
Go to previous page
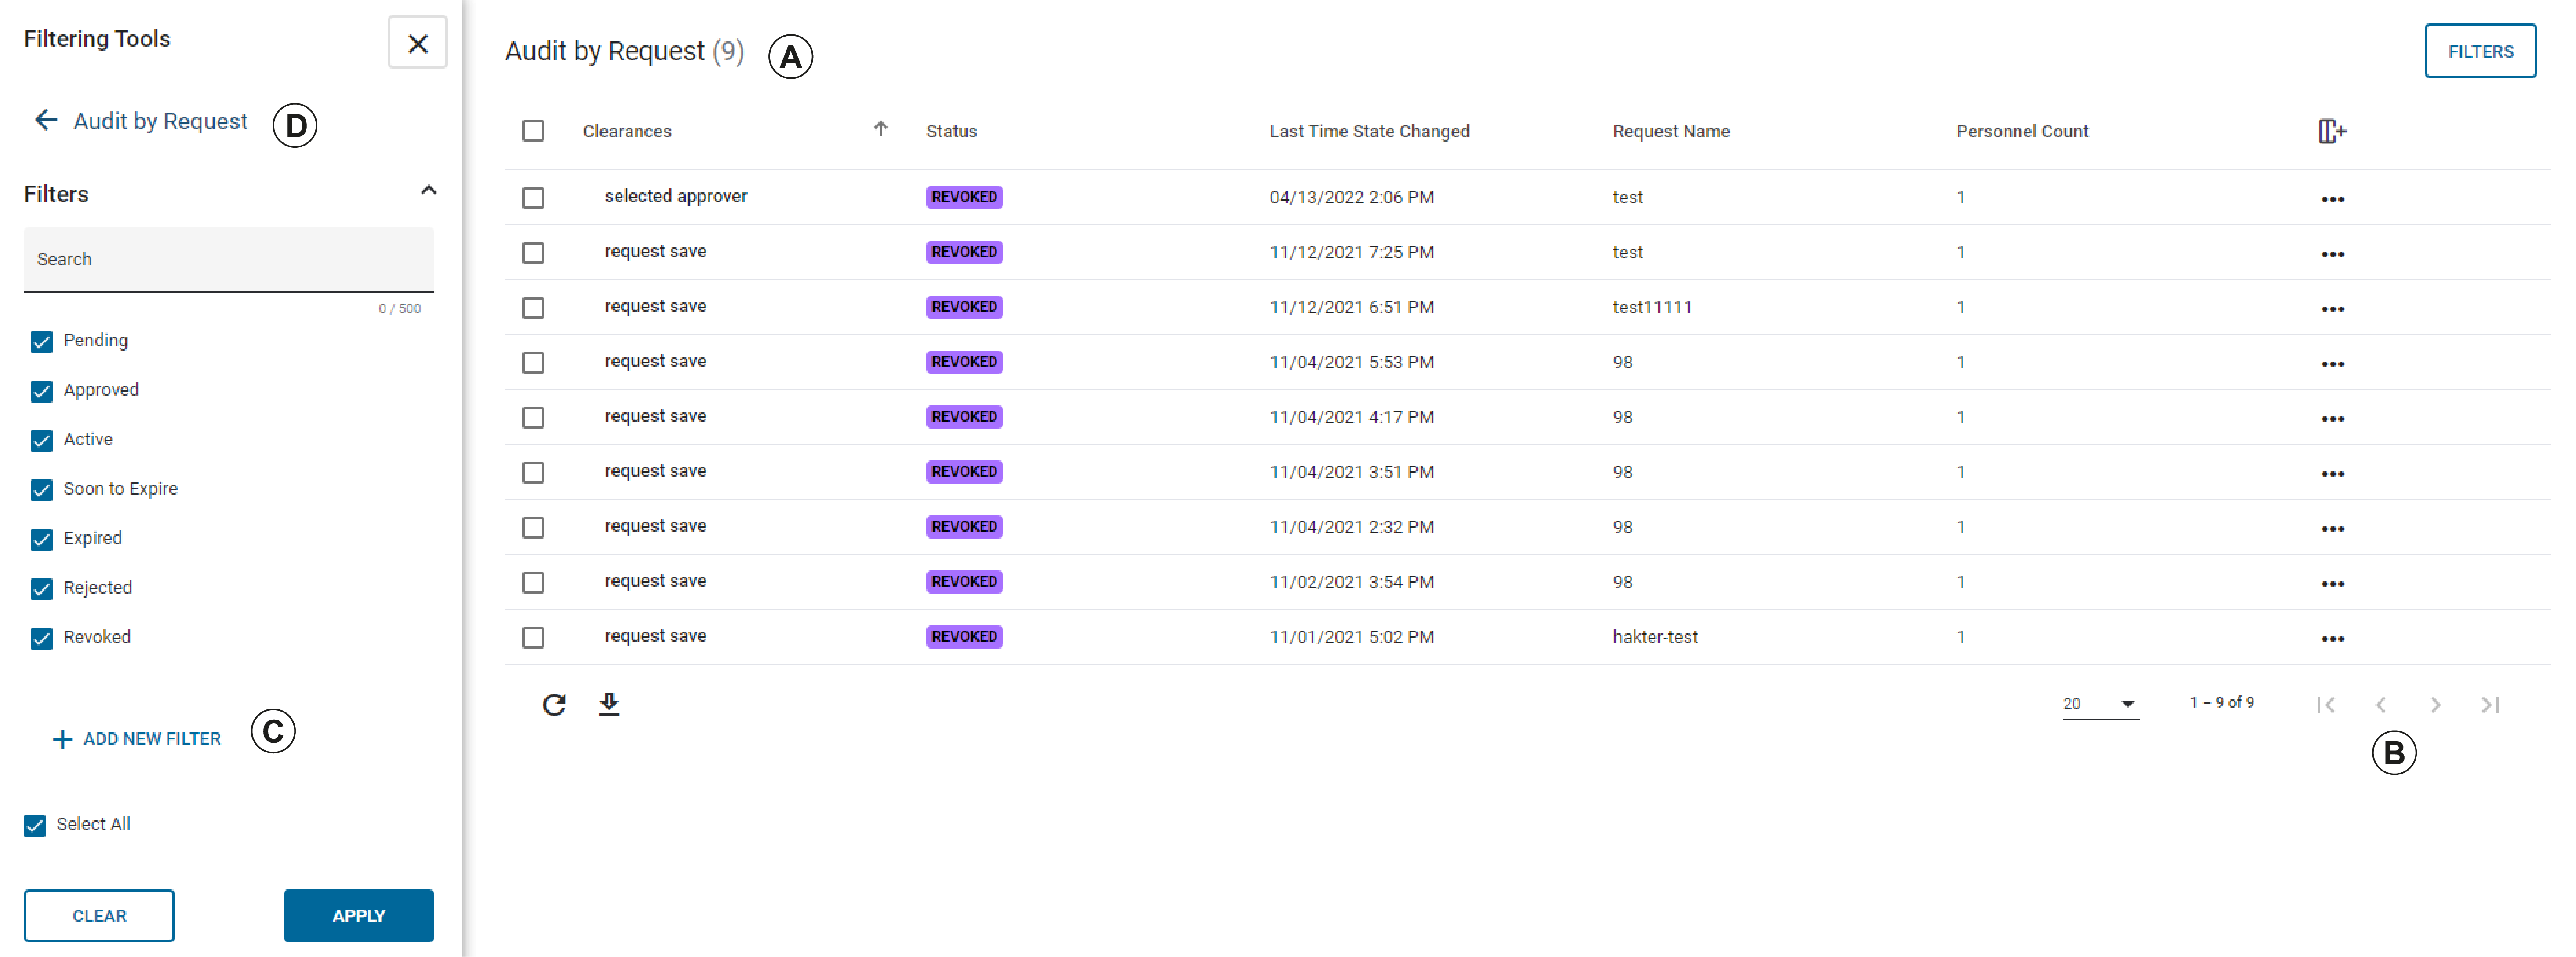tap(2380, 705)
